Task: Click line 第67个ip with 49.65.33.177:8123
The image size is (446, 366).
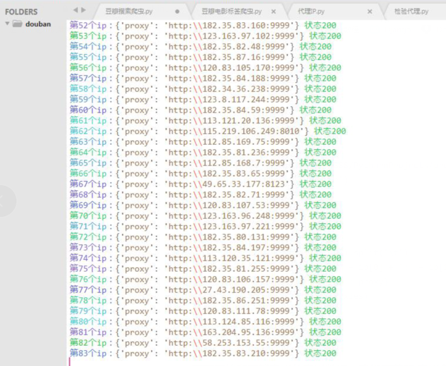Action: click(x=200, y=184)
